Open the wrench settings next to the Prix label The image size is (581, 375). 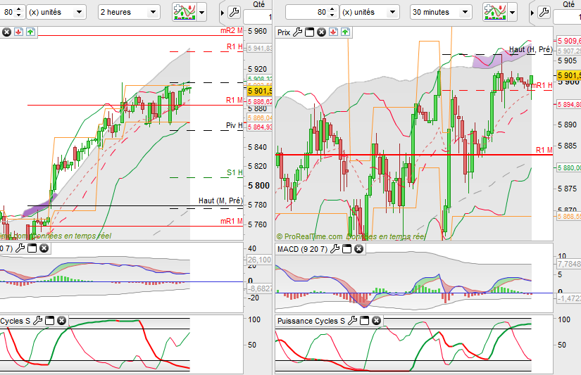(x=297, y=32)
